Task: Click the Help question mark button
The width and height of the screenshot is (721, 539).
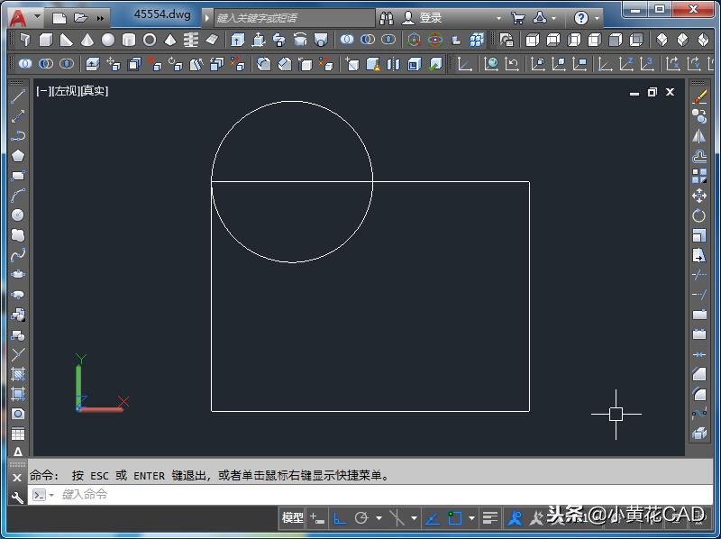Action: pos(580,16)
